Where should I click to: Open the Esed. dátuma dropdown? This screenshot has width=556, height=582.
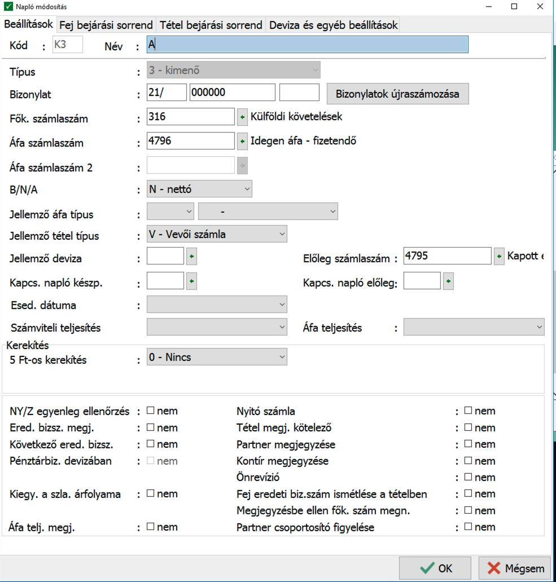[x=217, y=305]
